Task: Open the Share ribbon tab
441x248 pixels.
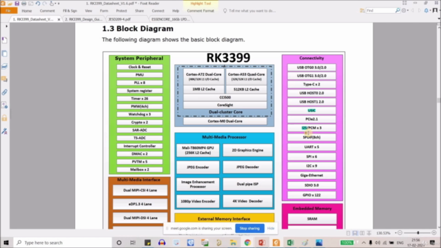Action: [139, 11]
